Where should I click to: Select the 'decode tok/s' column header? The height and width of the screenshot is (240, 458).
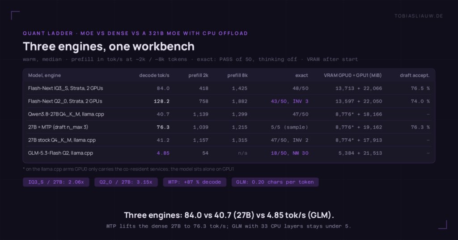(x=154, y=75)
